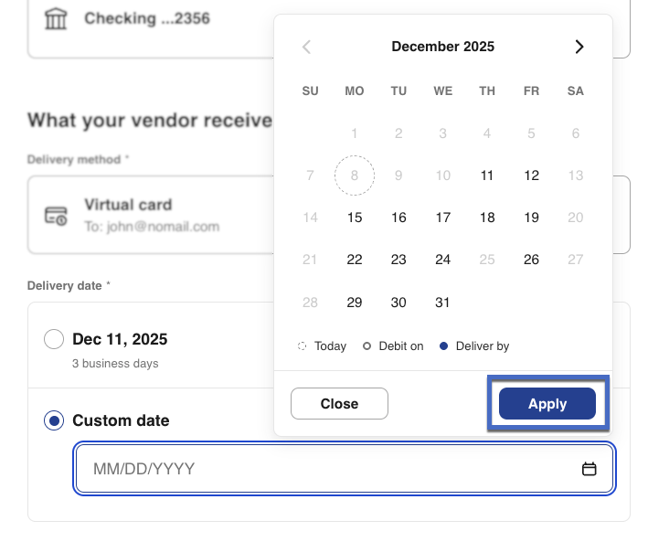Pick December 22 in the calendar
This screenshot has width=648, height=542.
[355, 260]
